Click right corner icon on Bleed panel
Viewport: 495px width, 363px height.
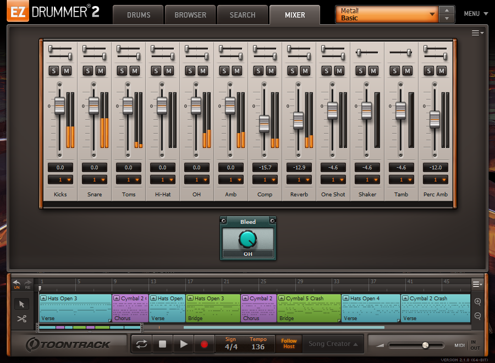pyautogui.click(x=272, y=221)
